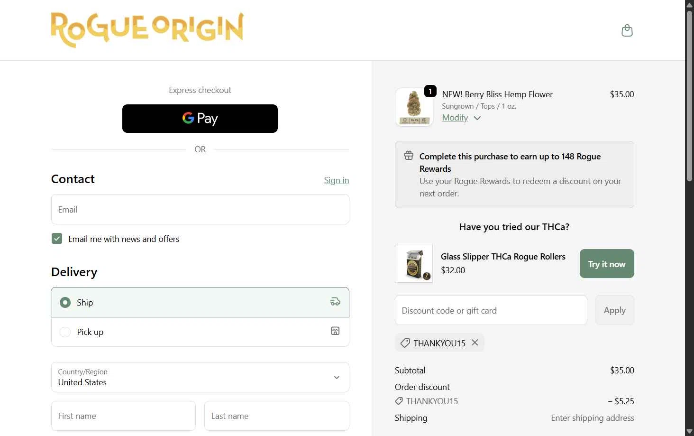Click the shipping truck icon
Viewport: 694px width, 436px height.
point(335,301)
